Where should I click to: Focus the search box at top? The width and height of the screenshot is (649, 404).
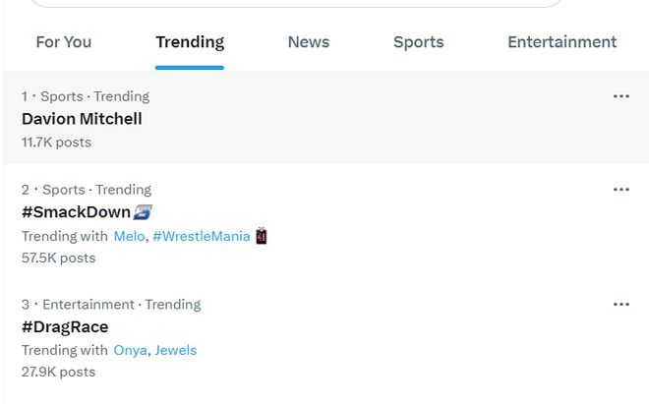point(296,3)
